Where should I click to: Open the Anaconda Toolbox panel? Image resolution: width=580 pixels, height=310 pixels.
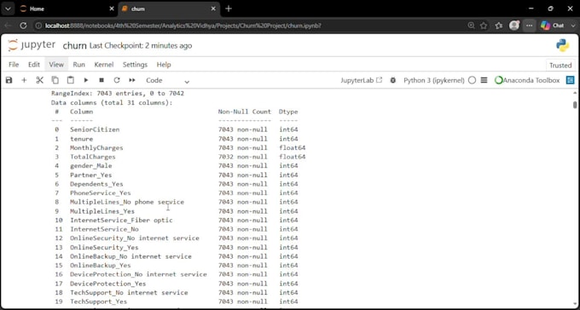(x=527, y=80)
